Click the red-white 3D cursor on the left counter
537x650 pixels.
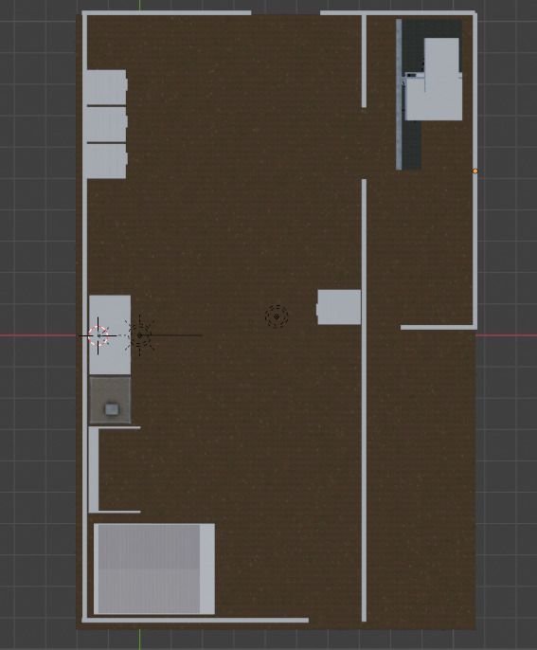tap(98, 335)
